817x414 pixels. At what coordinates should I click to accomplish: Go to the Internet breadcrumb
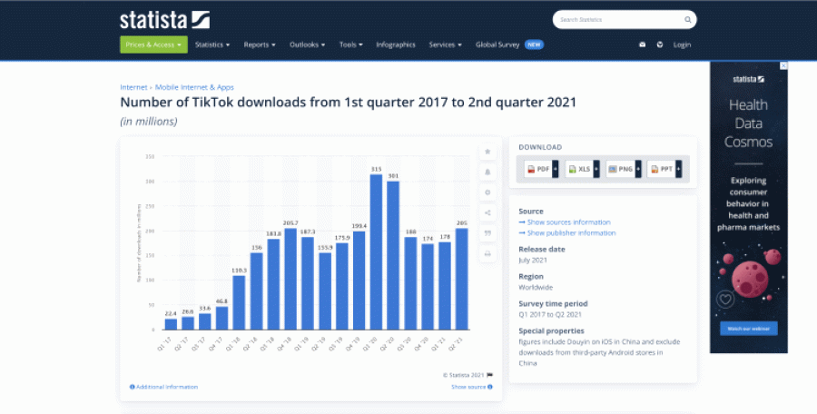click(133, 87)
